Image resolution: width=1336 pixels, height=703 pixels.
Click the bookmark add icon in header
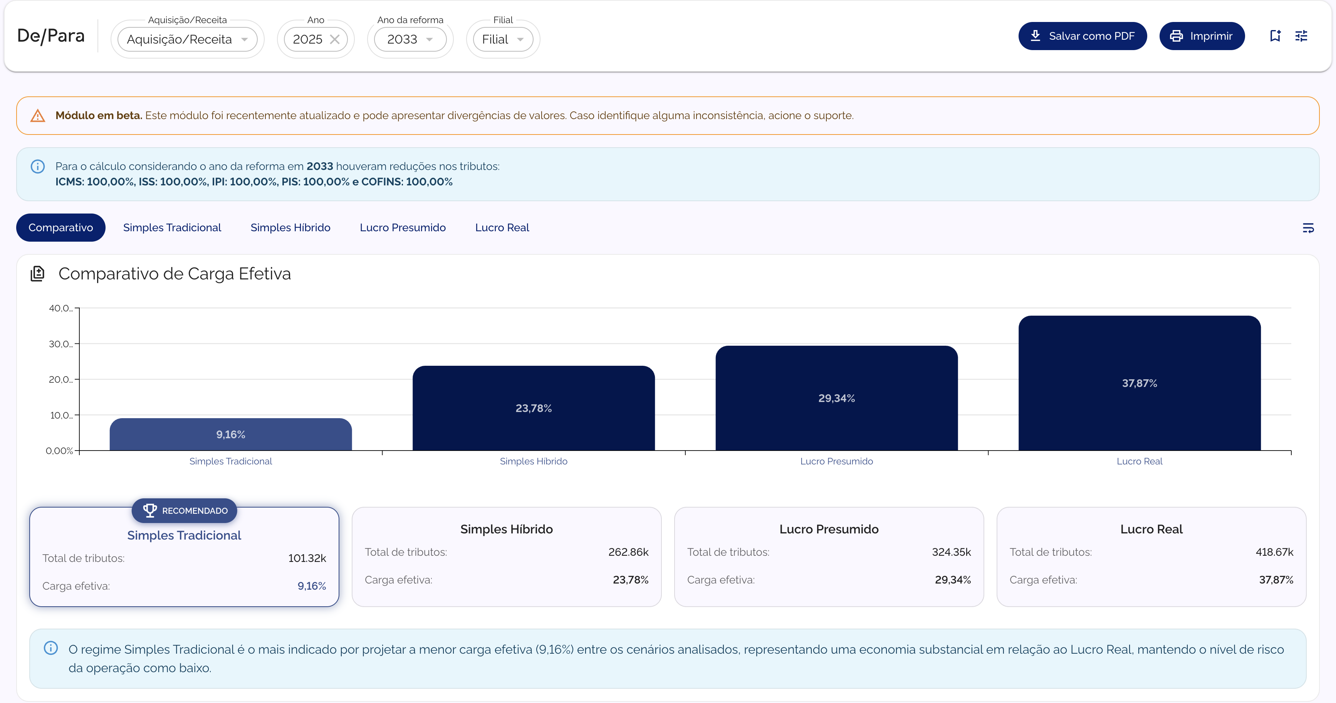[1275, 36]
